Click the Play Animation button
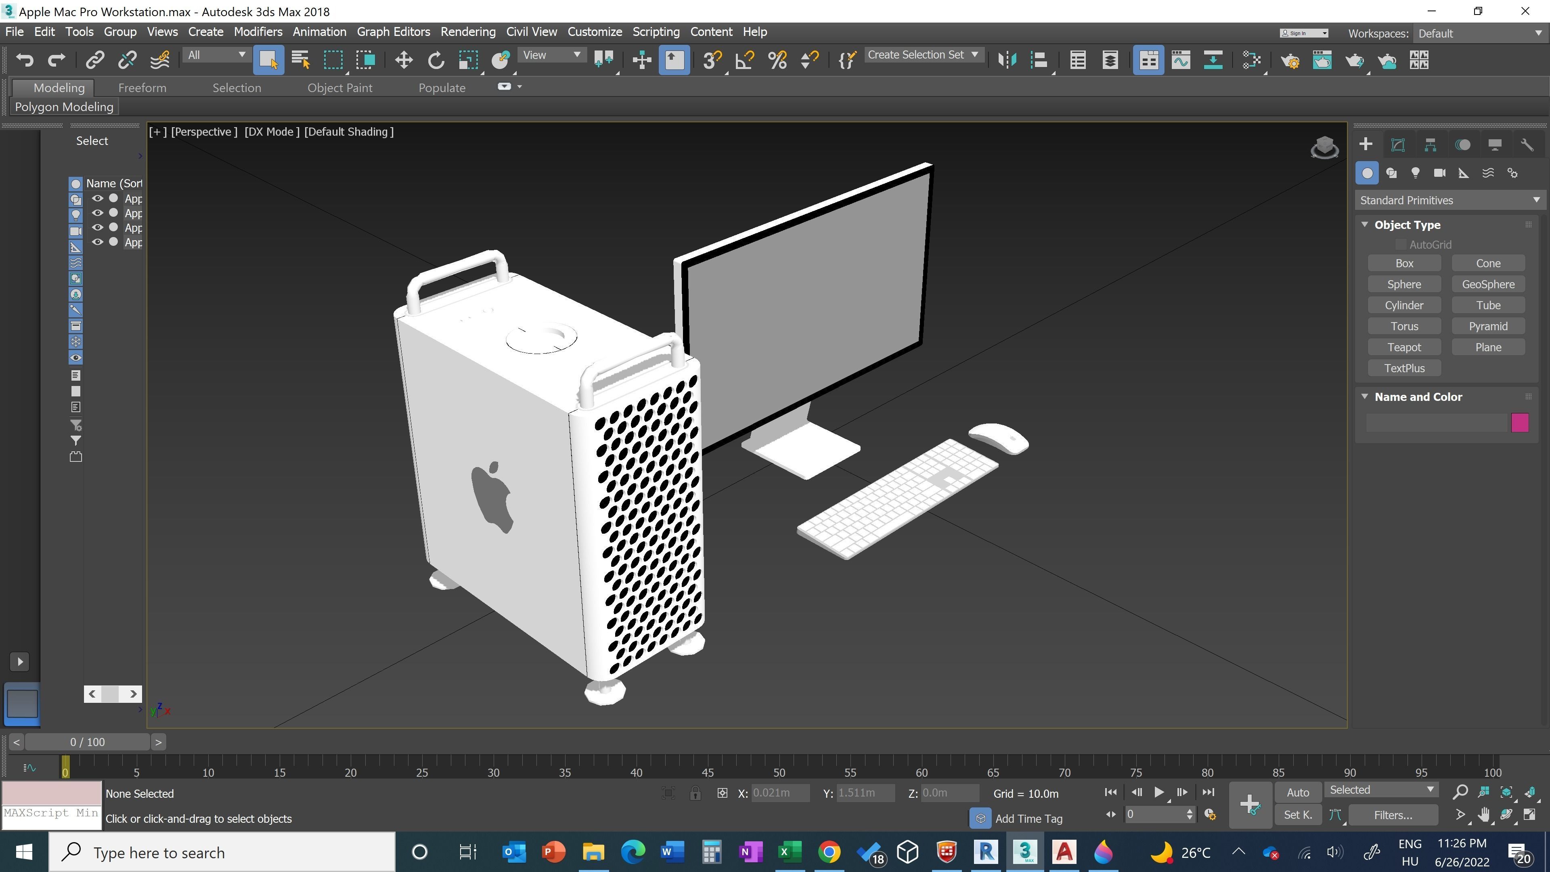The height and width of the screenshot is (872, 1550). click(1158, 792)
